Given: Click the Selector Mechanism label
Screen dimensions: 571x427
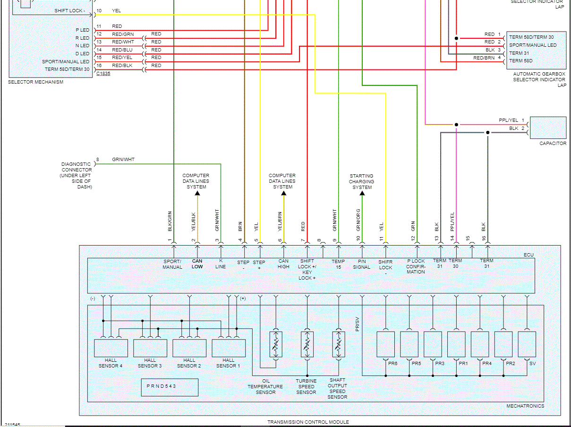Looking at the screenshot, I should 36,82.
